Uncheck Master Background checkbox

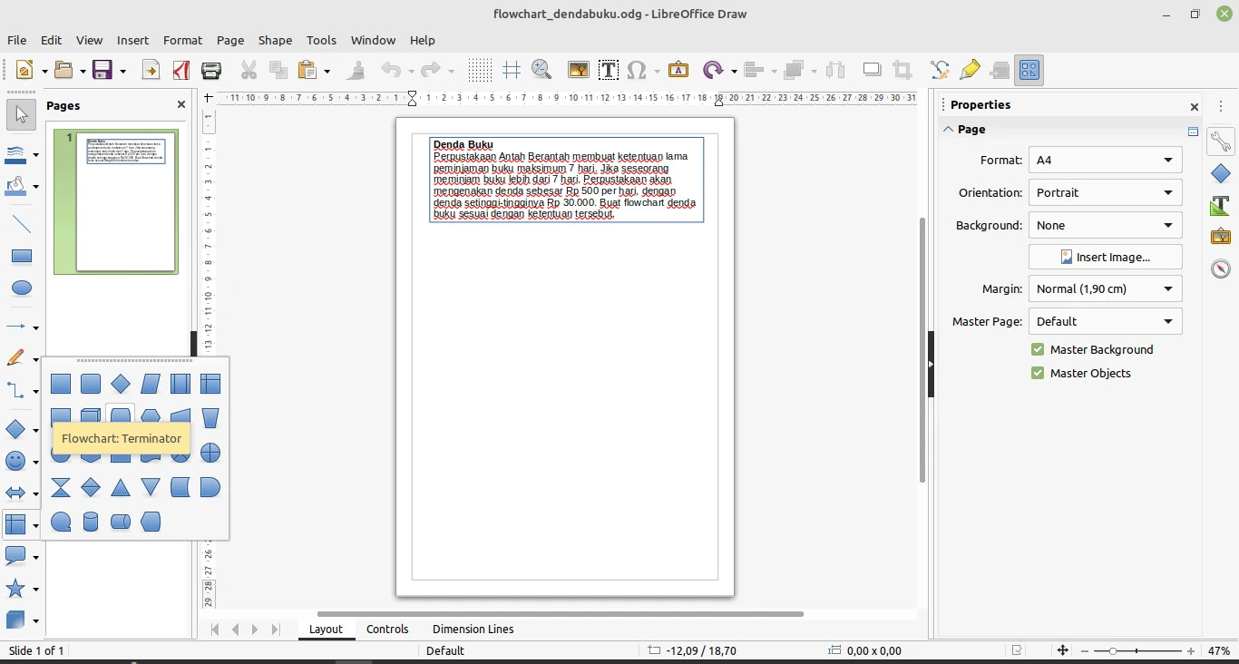[1038, 349]
